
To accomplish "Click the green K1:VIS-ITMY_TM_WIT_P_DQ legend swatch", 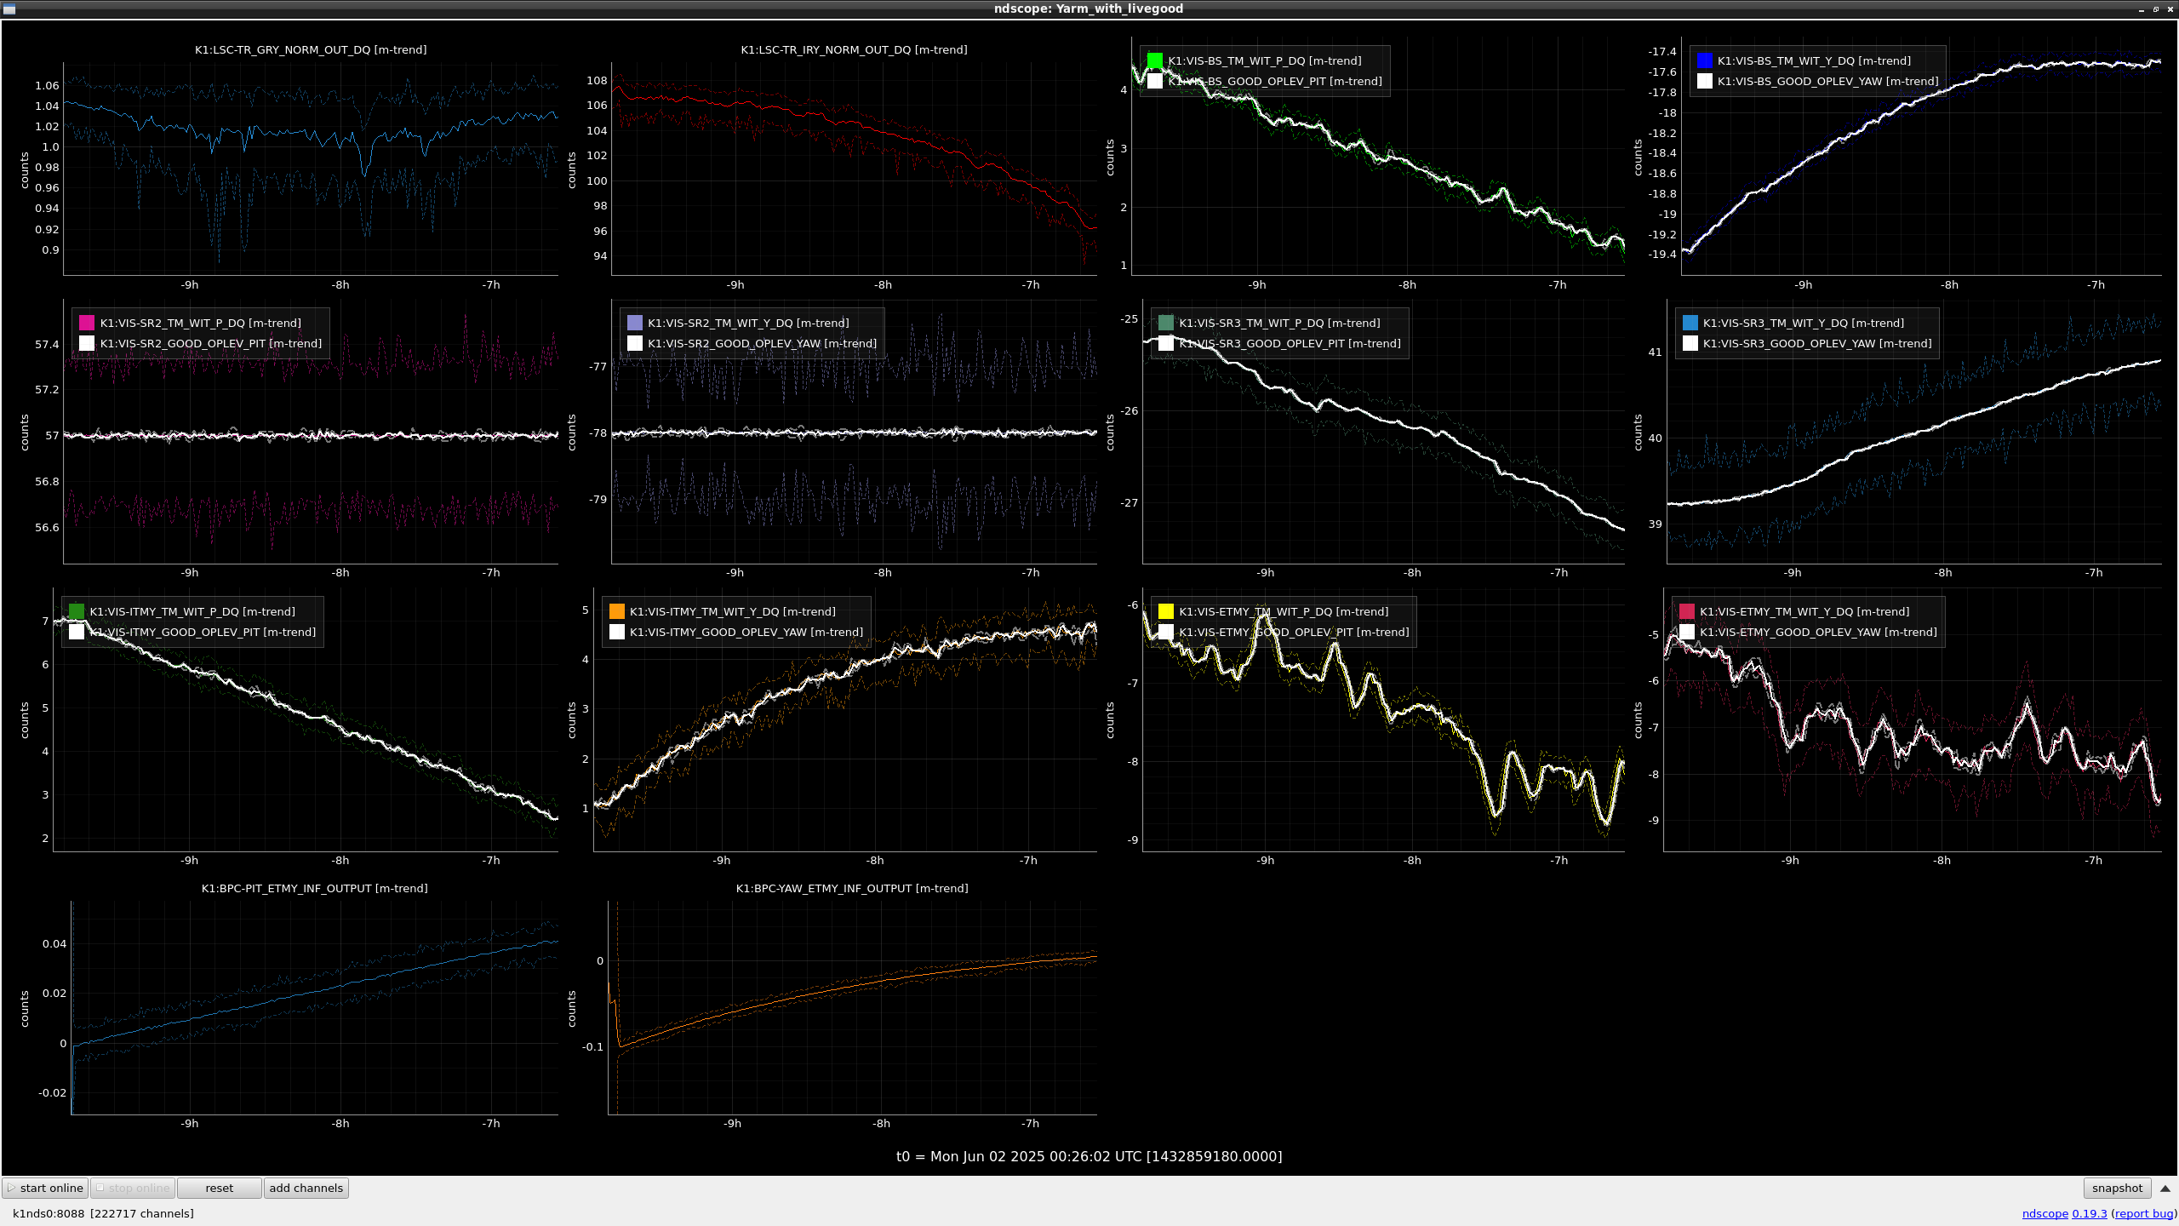I will [77, 611].
